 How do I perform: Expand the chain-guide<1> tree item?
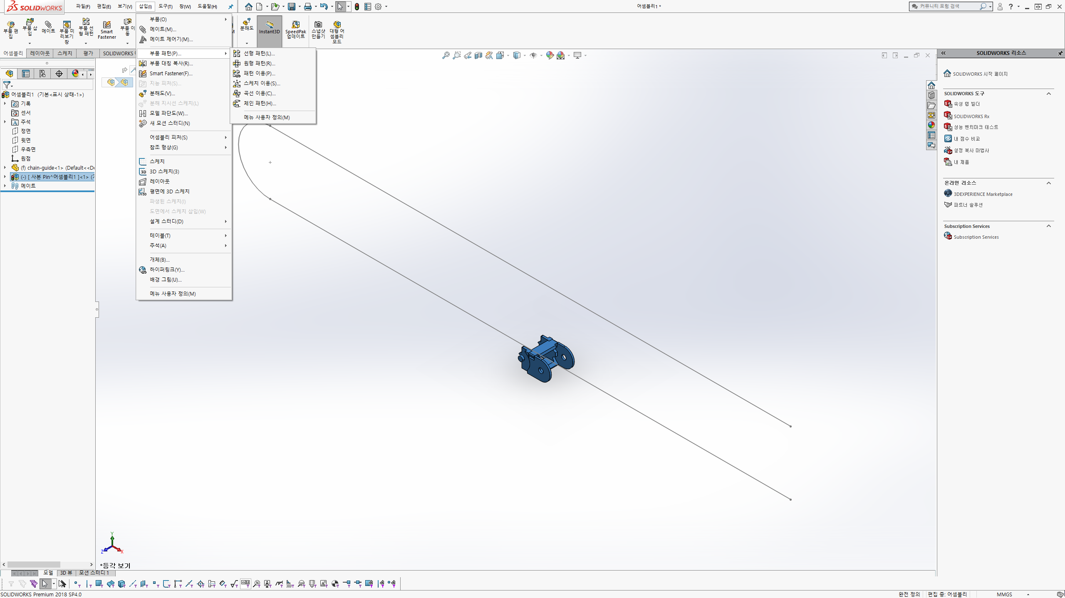[5, 168]
